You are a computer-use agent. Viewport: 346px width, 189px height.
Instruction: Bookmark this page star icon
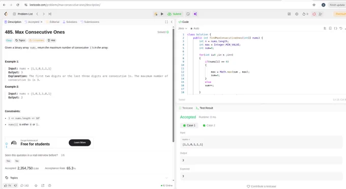[x=314, y=5]
